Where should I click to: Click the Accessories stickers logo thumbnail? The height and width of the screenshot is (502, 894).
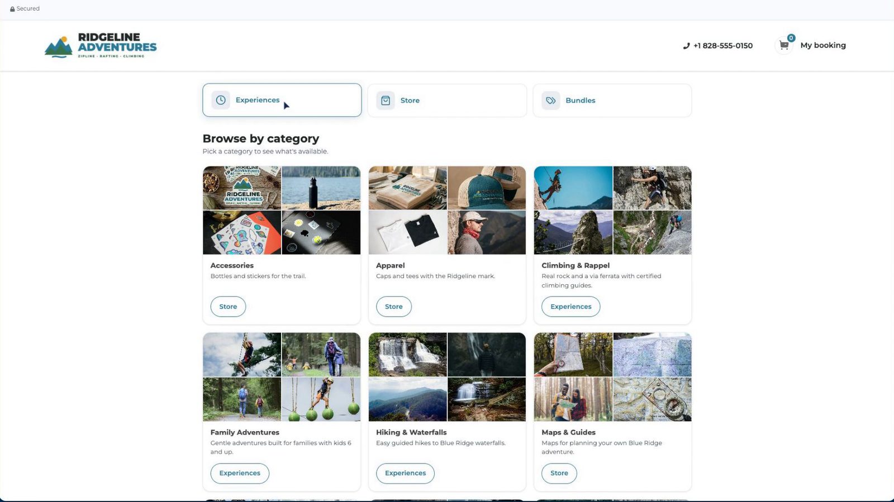pos(242,188)
